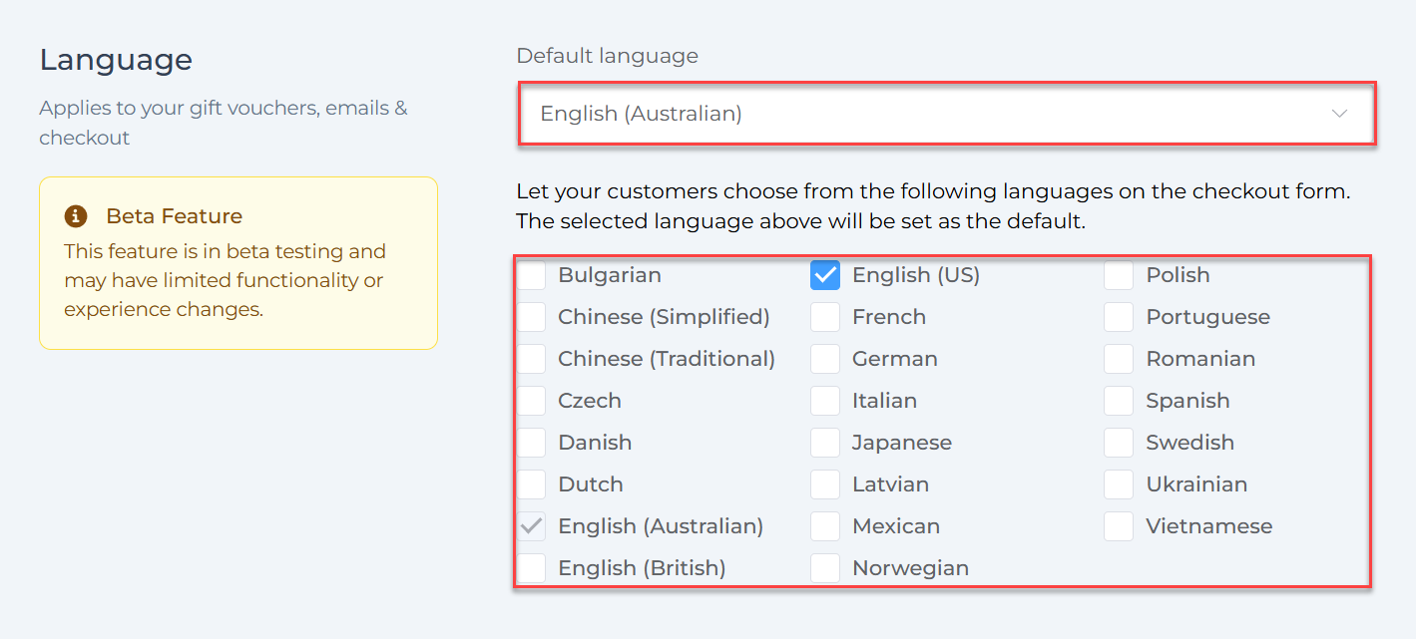Tick the Mexican checkbox
1416x639 pixels.
pos(825,526)
